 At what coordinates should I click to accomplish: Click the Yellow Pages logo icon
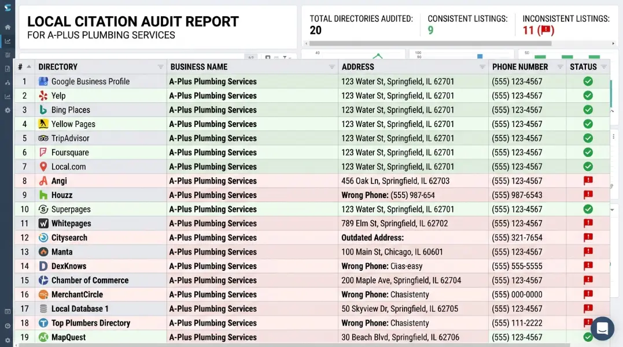click(x=43, y=124)
